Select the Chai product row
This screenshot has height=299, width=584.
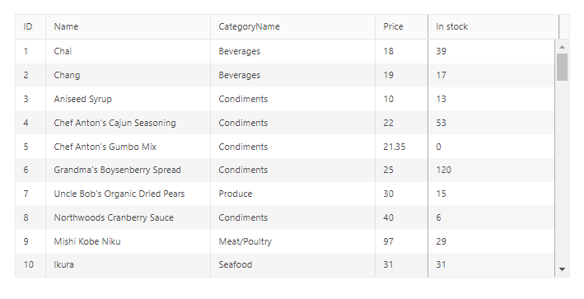pyautogui.click(x=285, y=51)
